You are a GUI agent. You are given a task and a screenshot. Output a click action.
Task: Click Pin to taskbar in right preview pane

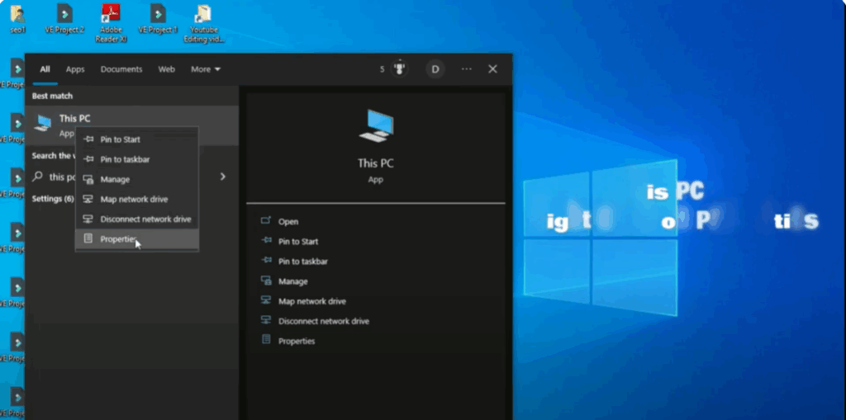click(303, 262)
